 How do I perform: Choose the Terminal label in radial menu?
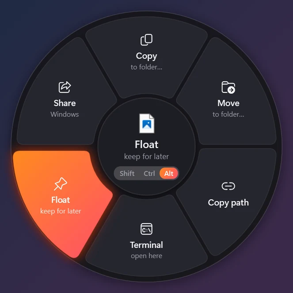pos(147,245)
